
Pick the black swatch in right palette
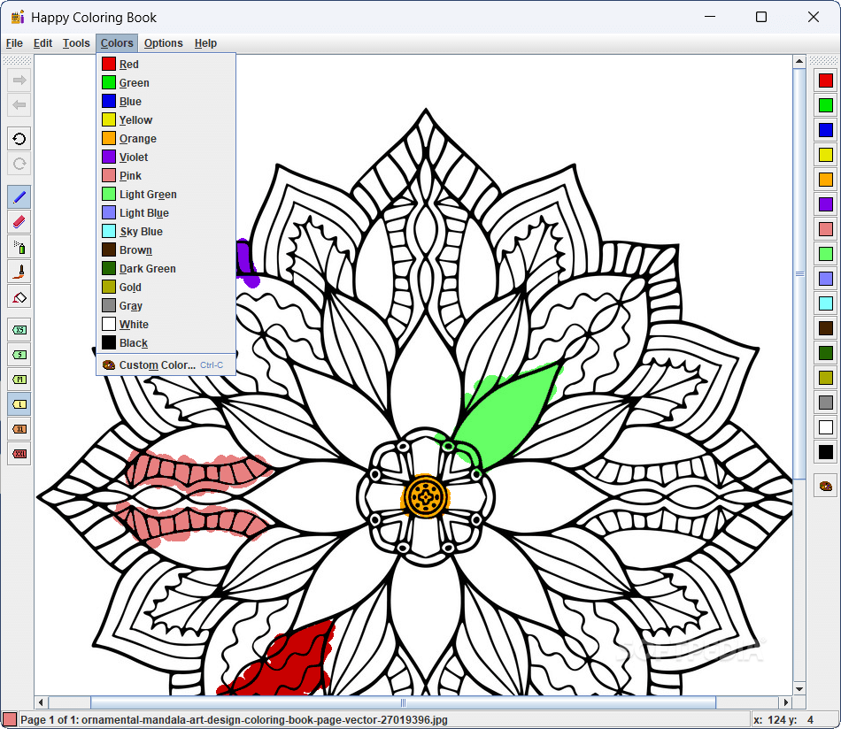tap(825, 452)
